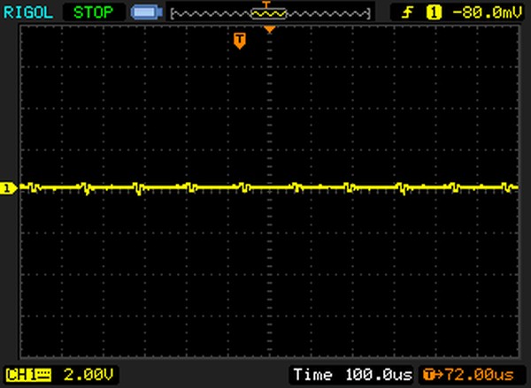This screenshot has height=388, width=531.
Task: Click the orange T trigger position marker
Action: tap(238, 40)
